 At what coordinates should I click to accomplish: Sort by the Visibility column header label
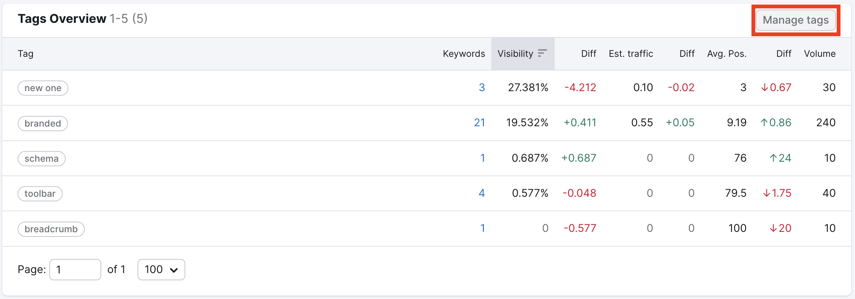515,54
